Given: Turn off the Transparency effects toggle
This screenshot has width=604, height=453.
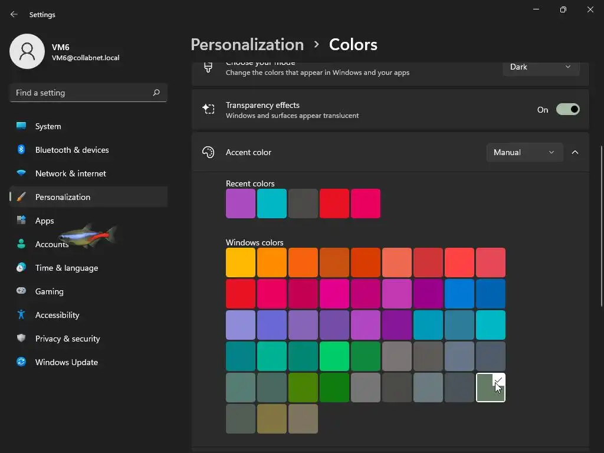Looking at the screenshot, I should coord(567,110).
